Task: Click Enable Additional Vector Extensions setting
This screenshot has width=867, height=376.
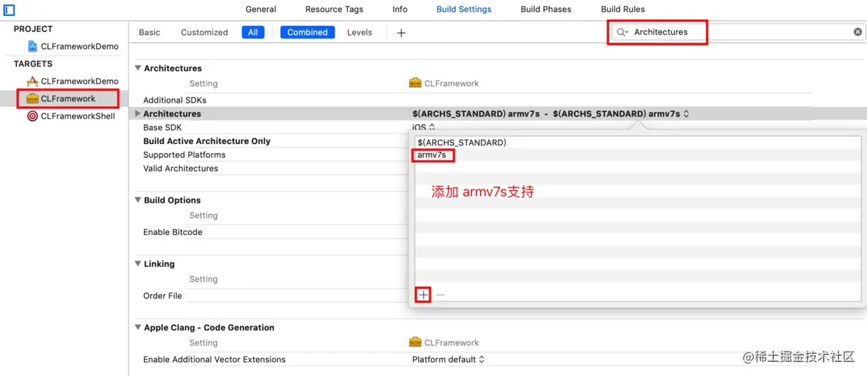Action: (x=215, y=359)
